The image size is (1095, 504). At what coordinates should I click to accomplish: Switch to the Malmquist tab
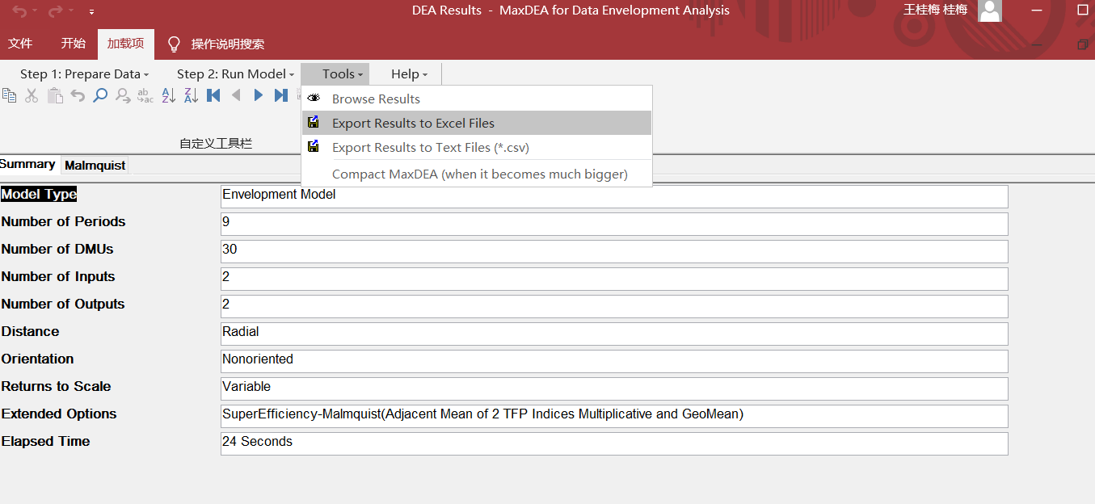[94, 165]
